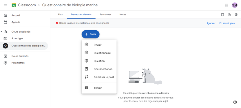
Task: Choose Questionnaire from the Créer menu
Action: click(99, 53)
